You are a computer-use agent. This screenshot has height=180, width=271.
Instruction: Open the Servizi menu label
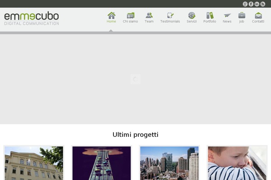[x=192, y=21]
